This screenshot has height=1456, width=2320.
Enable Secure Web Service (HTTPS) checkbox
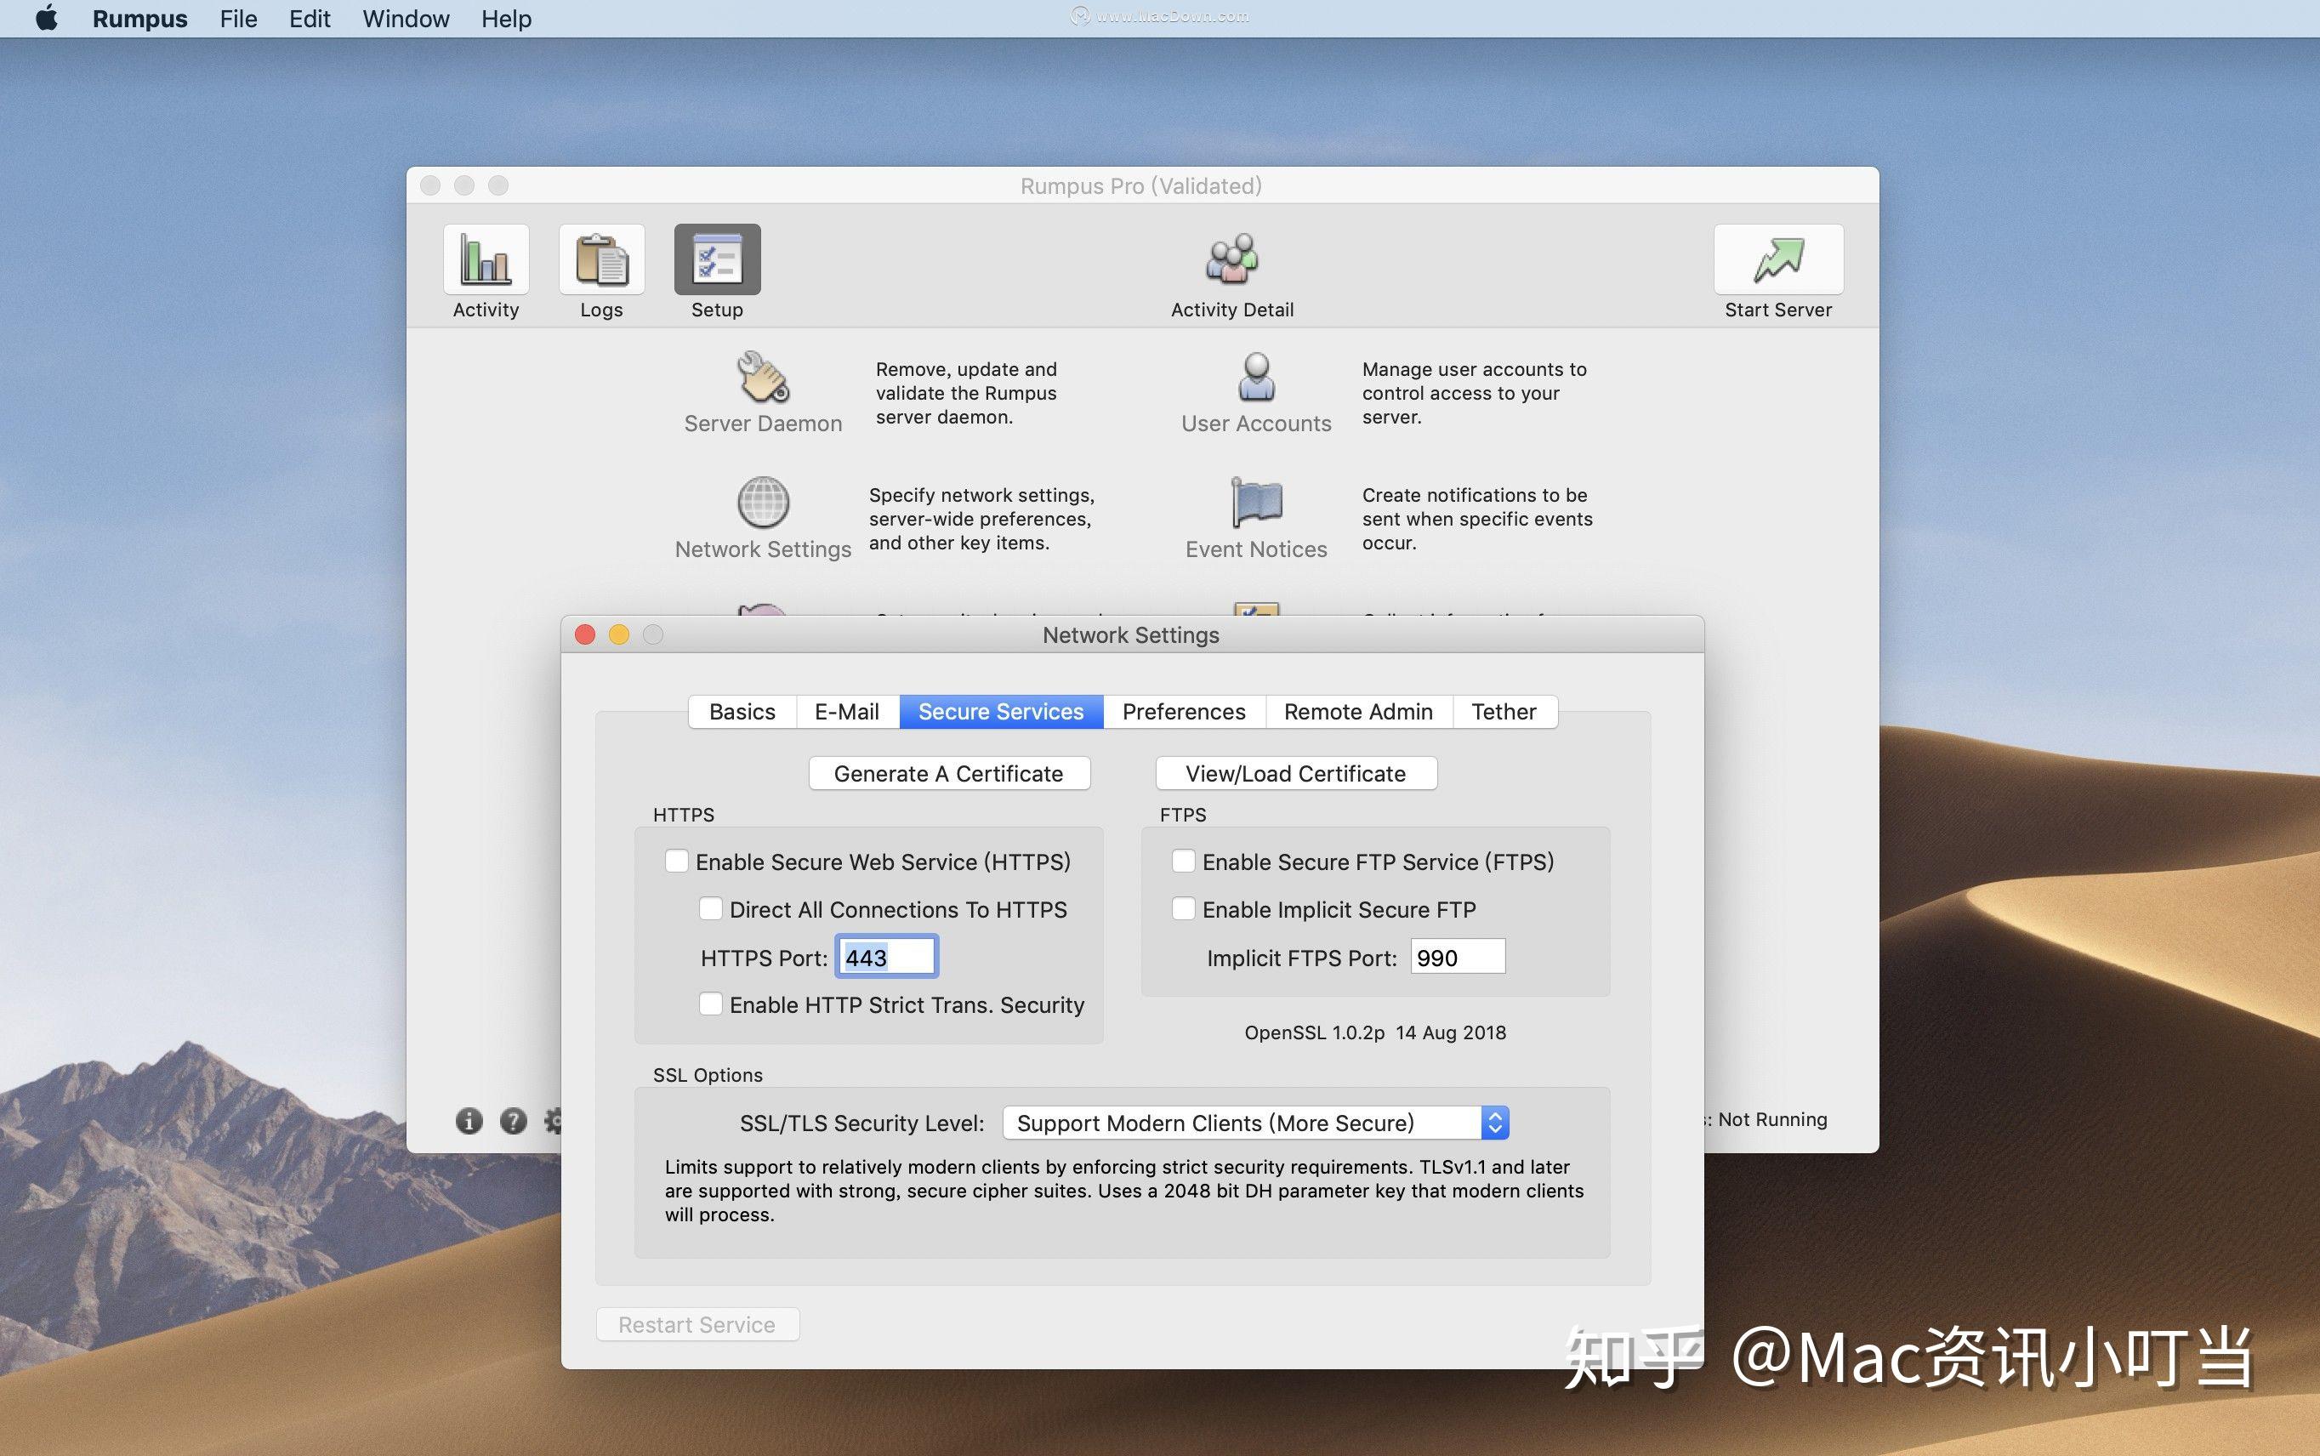pos(677,861)
